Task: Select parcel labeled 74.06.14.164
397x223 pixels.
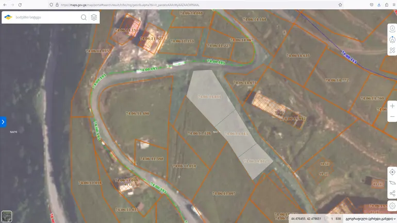Action: (255, 19)
